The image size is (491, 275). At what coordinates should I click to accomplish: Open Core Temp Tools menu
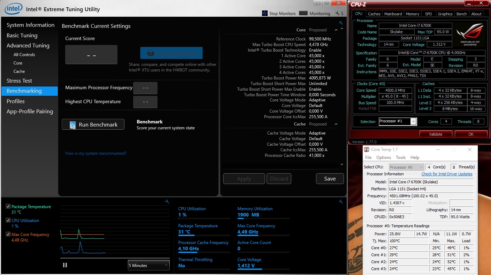tap(401, 158)
